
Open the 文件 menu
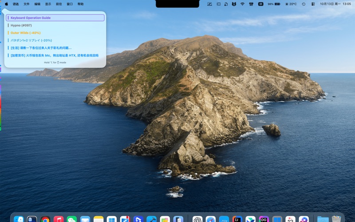pyautogui.click(x=27, y=4)
